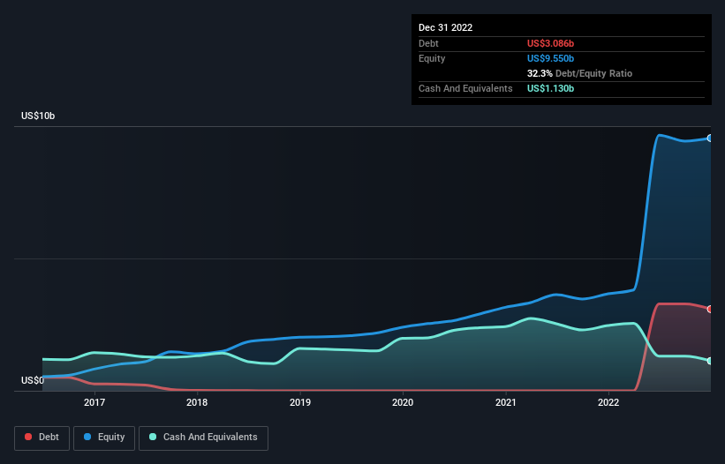Click the 32.3% Debt/Equity Ratio text
The height and width of the screenshot is (464, 725).
tap(579, 73)
